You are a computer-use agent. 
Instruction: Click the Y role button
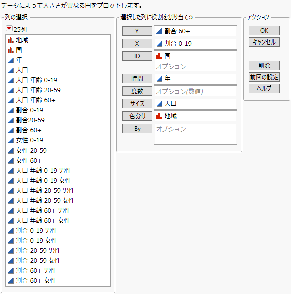[137, 31]
